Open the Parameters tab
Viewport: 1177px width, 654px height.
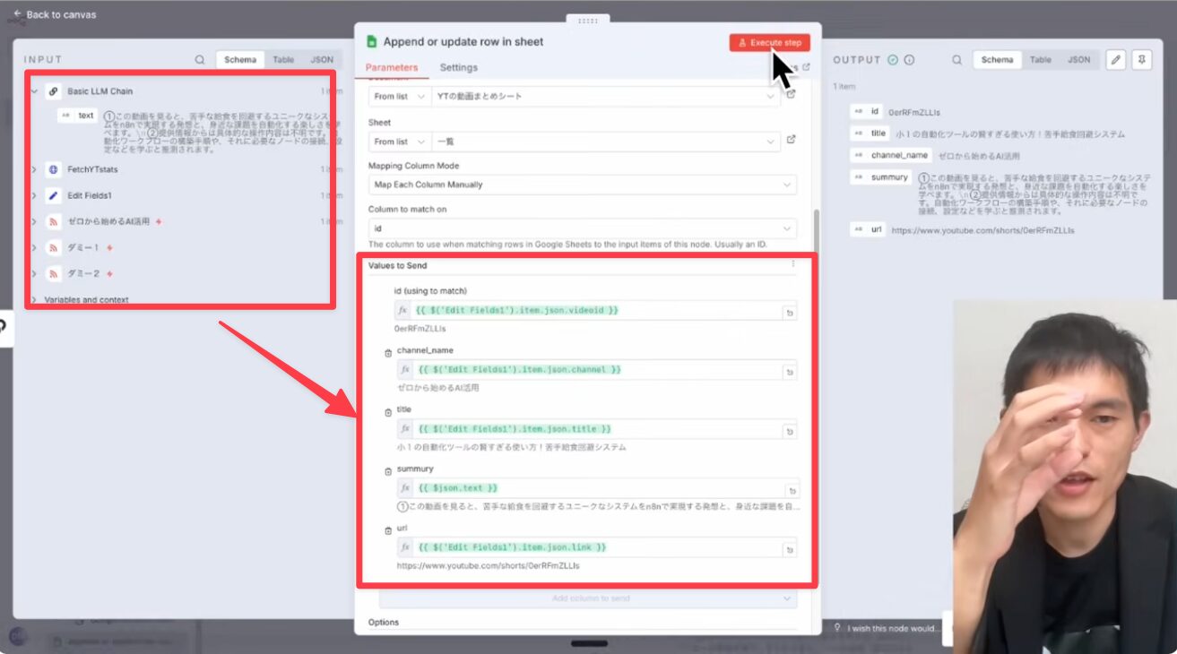coord(392,68)
